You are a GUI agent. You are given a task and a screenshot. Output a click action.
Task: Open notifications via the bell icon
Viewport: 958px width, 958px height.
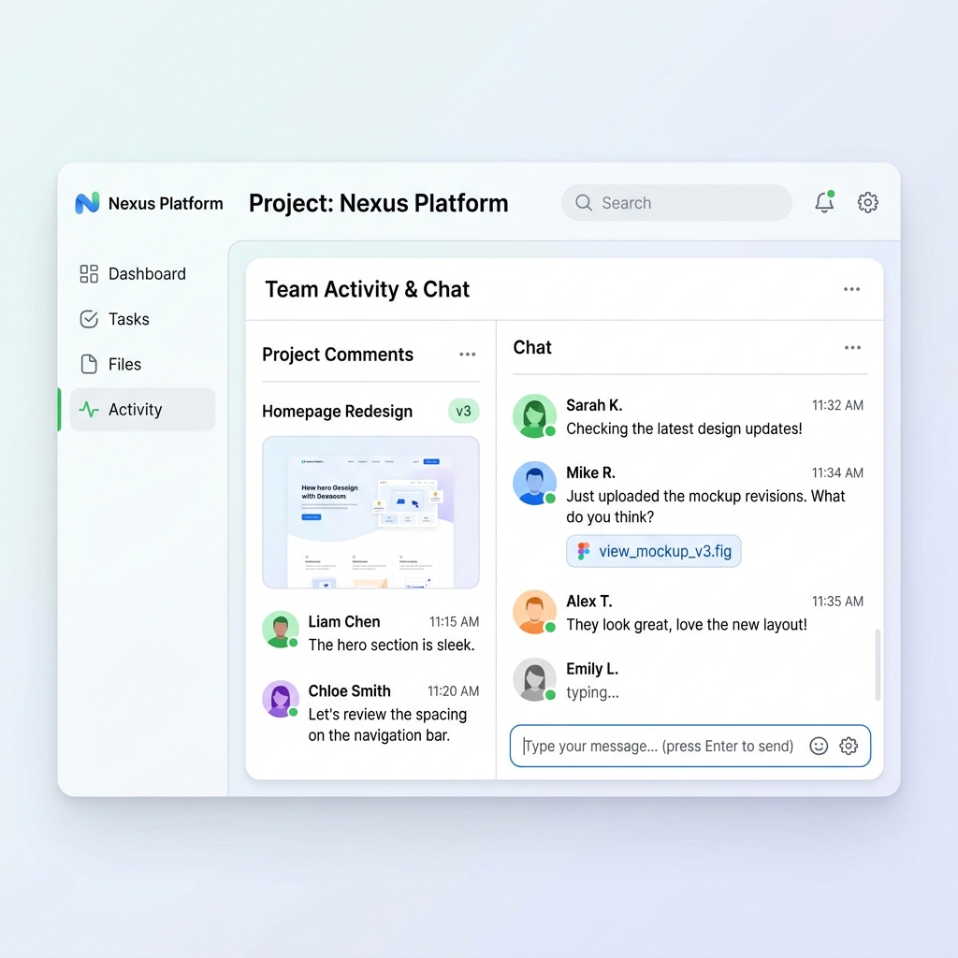tap(824, 203)
